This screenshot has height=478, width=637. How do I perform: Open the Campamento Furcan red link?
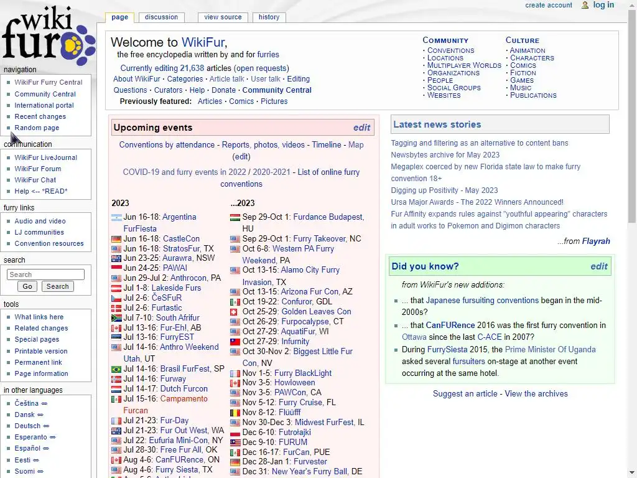pyautogui.click(x=165, y=405)
